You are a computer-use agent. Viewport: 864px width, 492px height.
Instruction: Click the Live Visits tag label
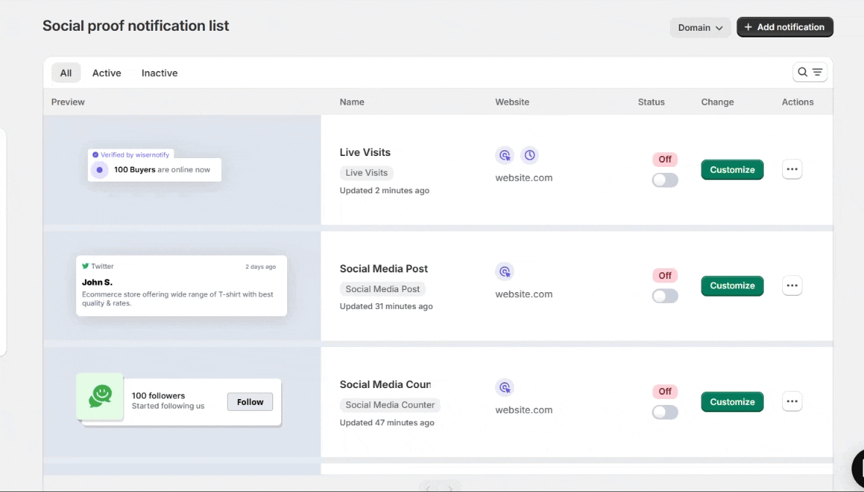point(366,173)
